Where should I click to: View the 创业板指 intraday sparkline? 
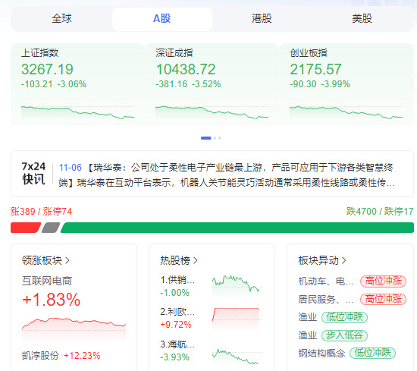click(346, 112)
